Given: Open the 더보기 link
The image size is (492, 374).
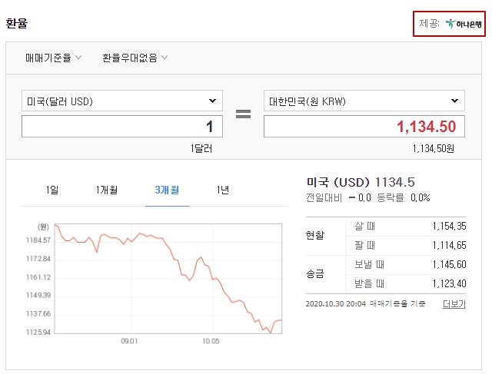Looking at the screenshot, I should [454, 304].
